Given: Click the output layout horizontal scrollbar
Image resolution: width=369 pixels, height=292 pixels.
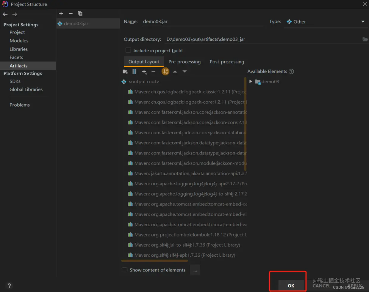Looking at the screenshot, I should coord(154,261).
